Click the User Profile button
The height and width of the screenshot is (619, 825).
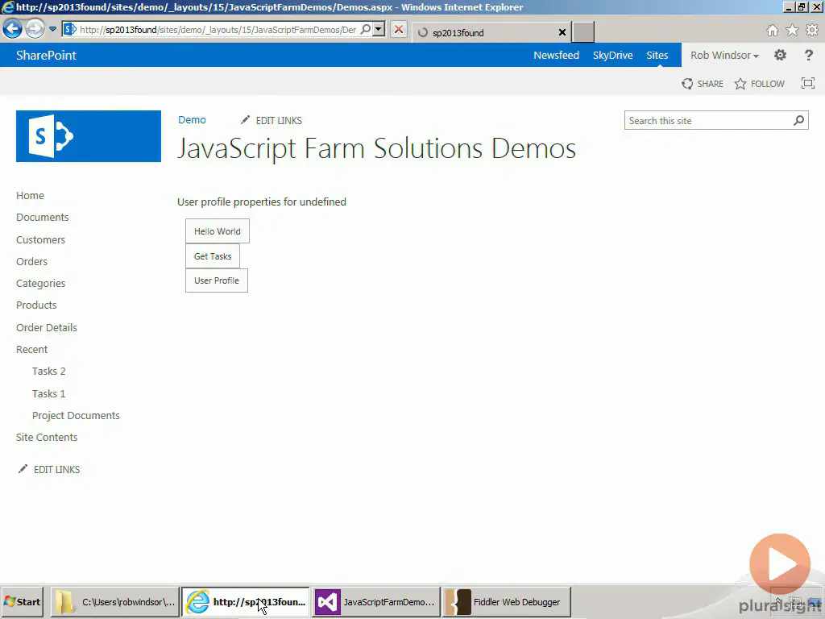(x=217, y=280)
